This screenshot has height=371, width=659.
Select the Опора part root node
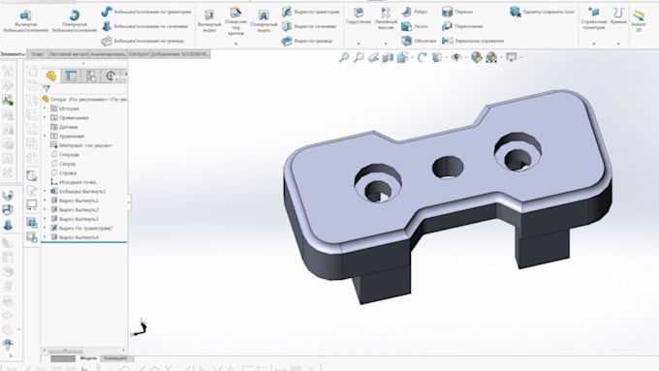point(84,100)
